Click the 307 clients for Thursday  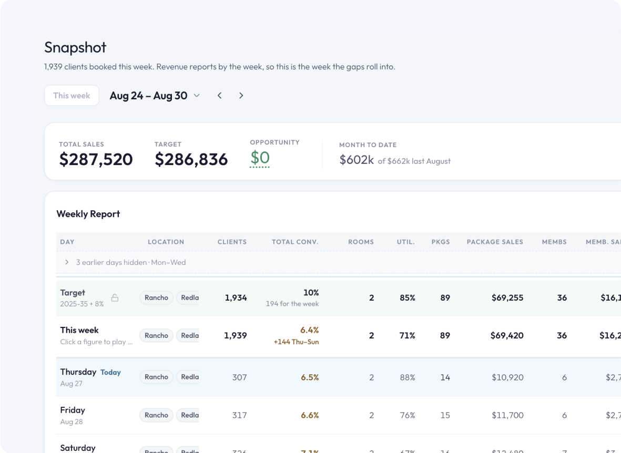pos(240,377)
